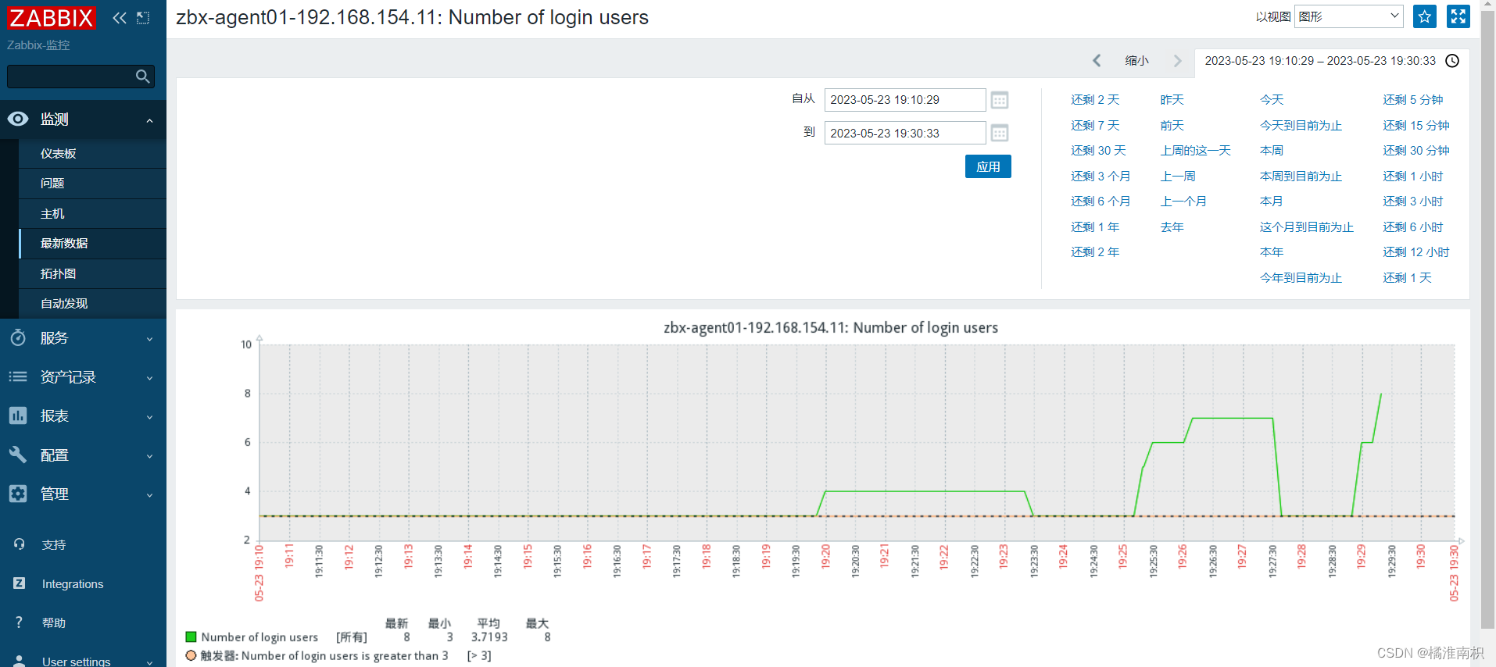Open the 帮助 help link
Screen dimensions: 1496x667
click(54, 622)
